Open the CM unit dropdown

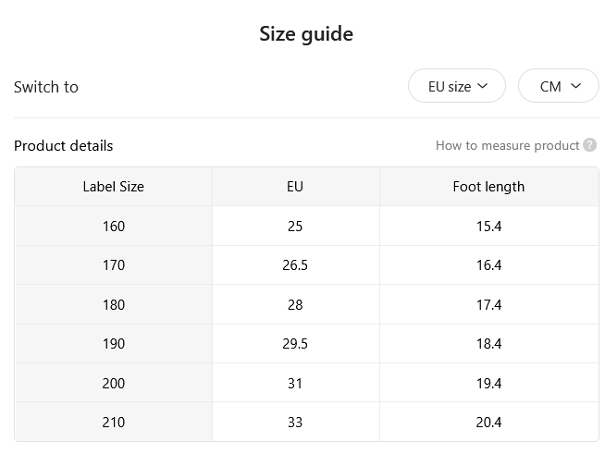click(559, 86)
